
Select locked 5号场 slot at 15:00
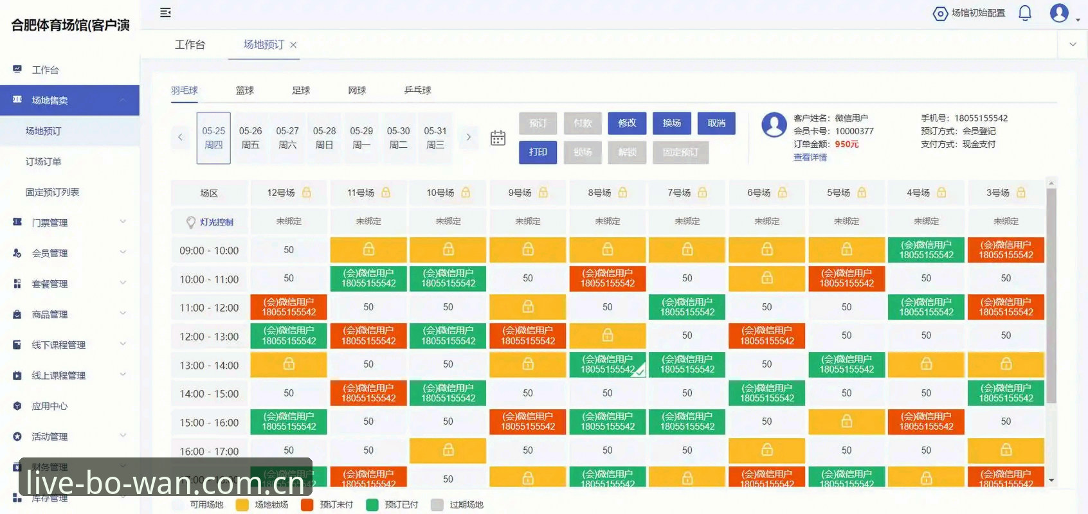(847, 421)
